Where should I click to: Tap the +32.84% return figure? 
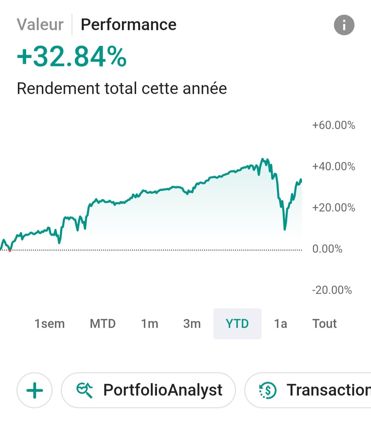click(x=72, y=57)
